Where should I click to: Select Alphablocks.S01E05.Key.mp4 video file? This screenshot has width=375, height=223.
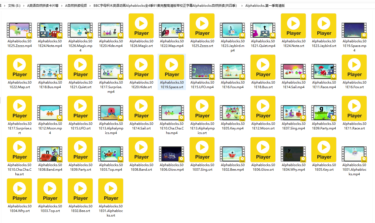[232, 112]
